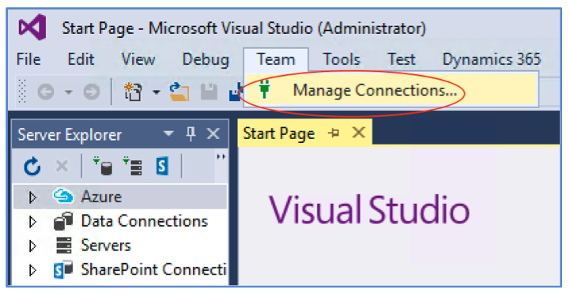This screenshot has height=297, width=570.
Task: Click the Navigate Backward toolbar arrow
Action: (46, 92)
